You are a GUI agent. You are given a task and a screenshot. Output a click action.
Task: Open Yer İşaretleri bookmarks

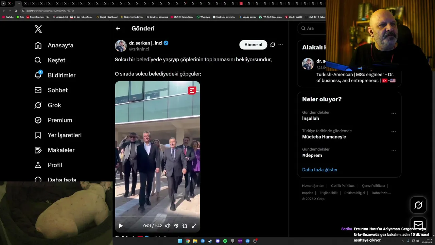point(58,135)
